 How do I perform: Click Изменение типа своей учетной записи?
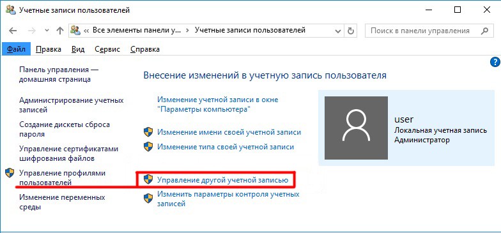226,147
